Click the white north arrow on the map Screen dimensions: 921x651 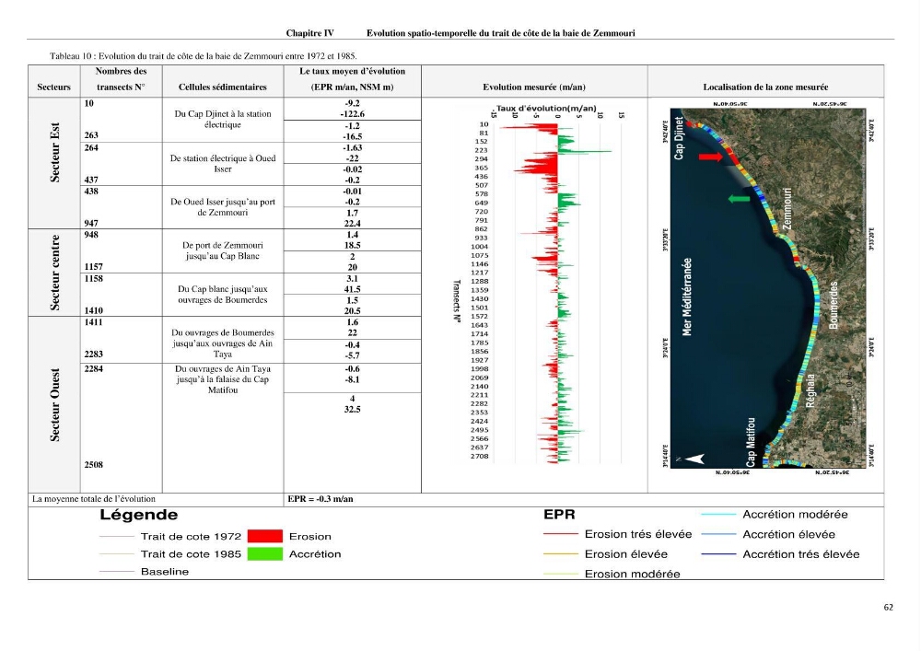694,459
